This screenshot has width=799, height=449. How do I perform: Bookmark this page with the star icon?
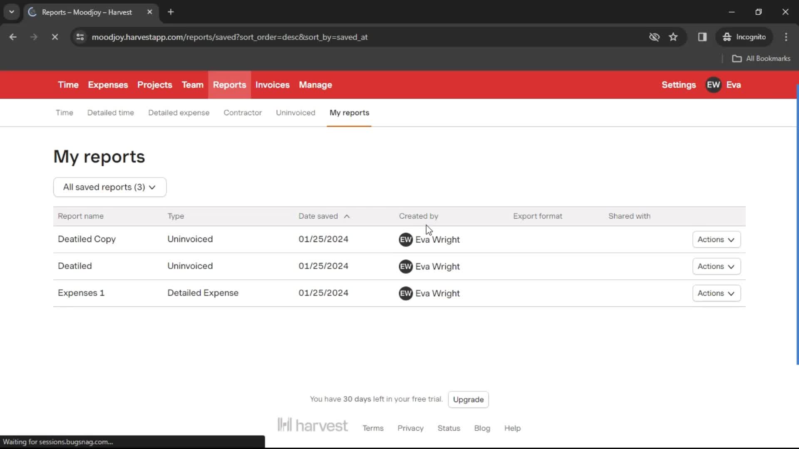[673, 37]
